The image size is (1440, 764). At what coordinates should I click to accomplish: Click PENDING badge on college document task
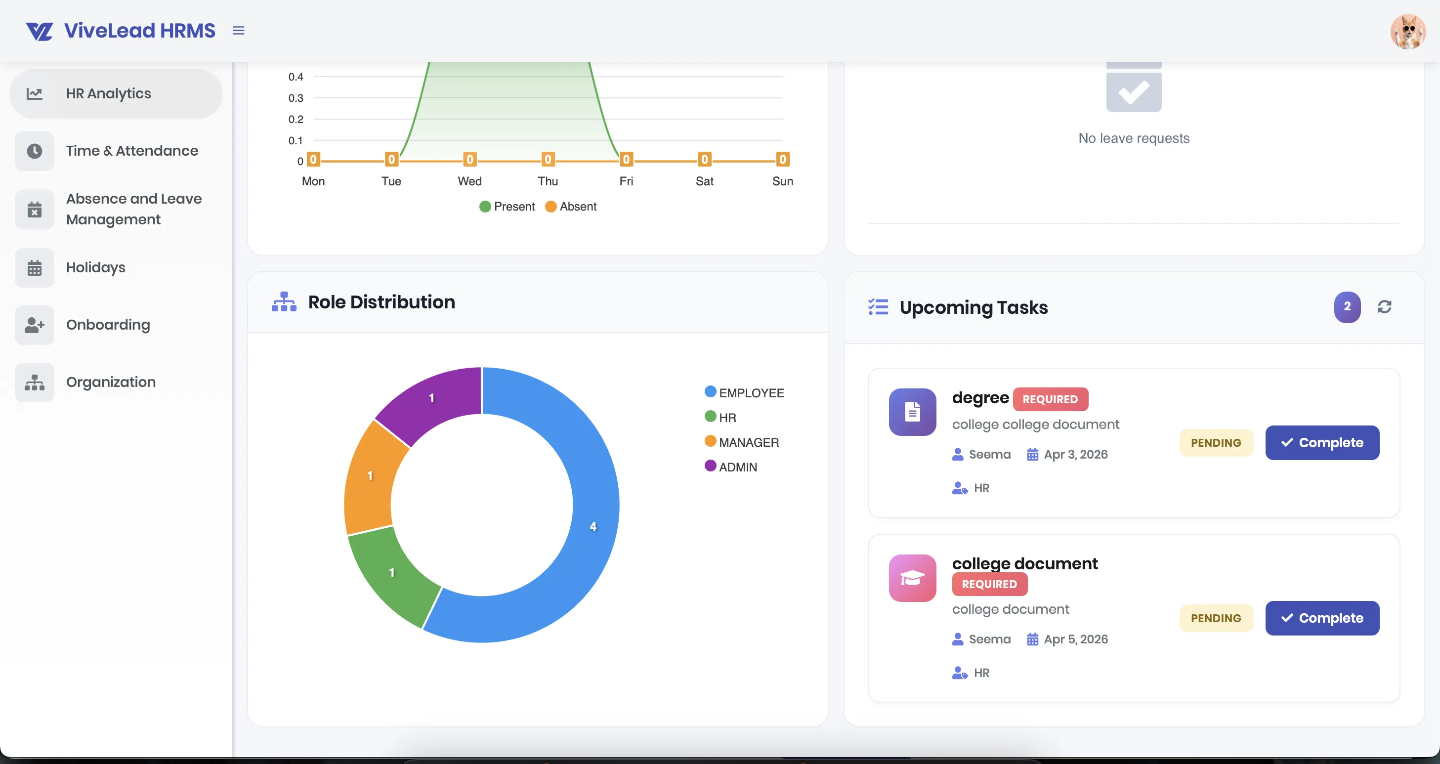1216,618
